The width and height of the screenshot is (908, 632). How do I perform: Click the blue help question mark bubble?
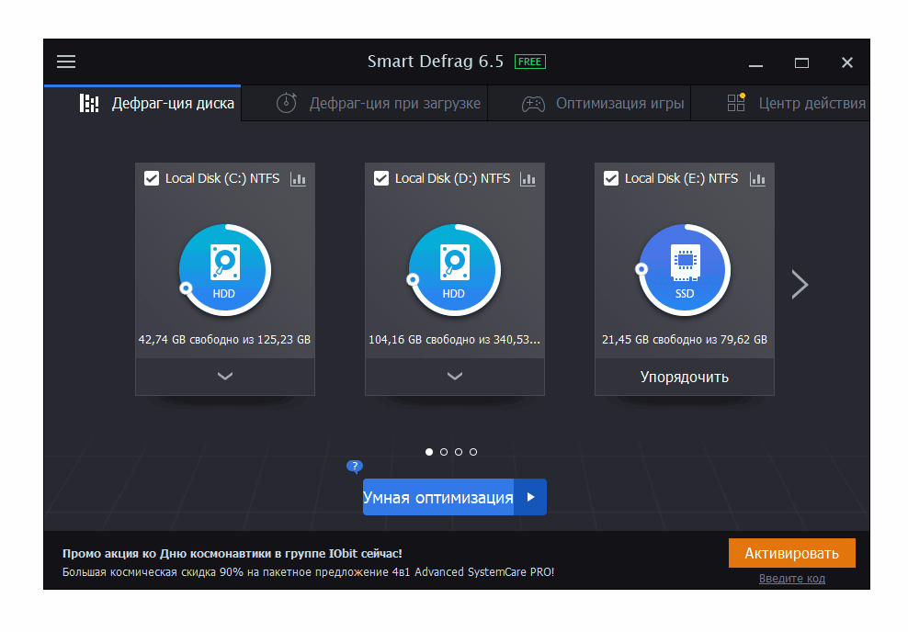pyautogui.click(x=354, y=467)
